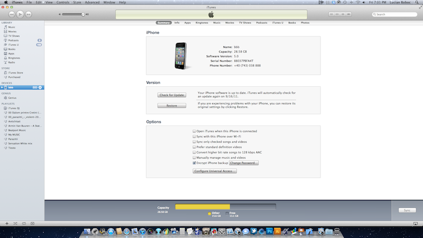
Task: Open Genius in the sidebar
Action: pyautogui.click(x=12, y=98)
